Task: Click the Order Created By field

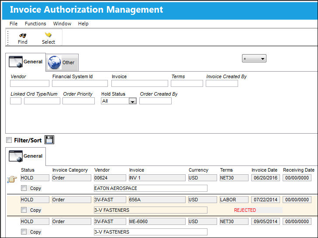Action: (x=156, y=101)
